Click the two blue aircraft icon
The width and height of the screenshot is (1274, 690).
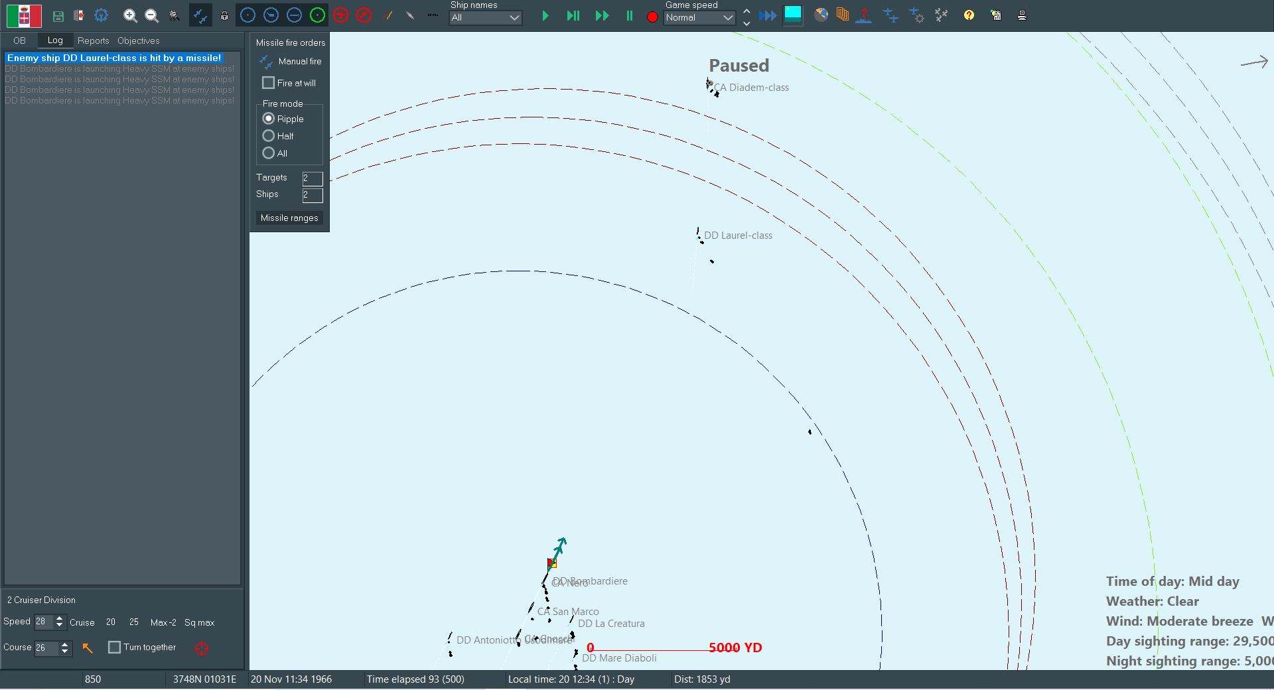click(x=890, y=15)
